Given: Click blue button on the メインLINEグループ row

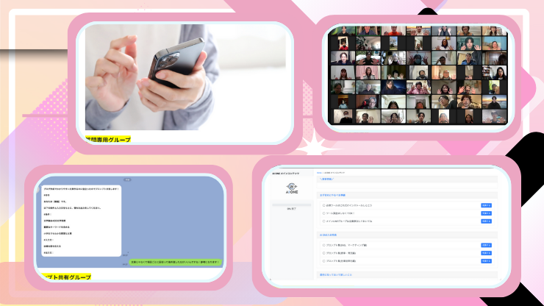Looking at the screenshot, I should coord(486,221).
